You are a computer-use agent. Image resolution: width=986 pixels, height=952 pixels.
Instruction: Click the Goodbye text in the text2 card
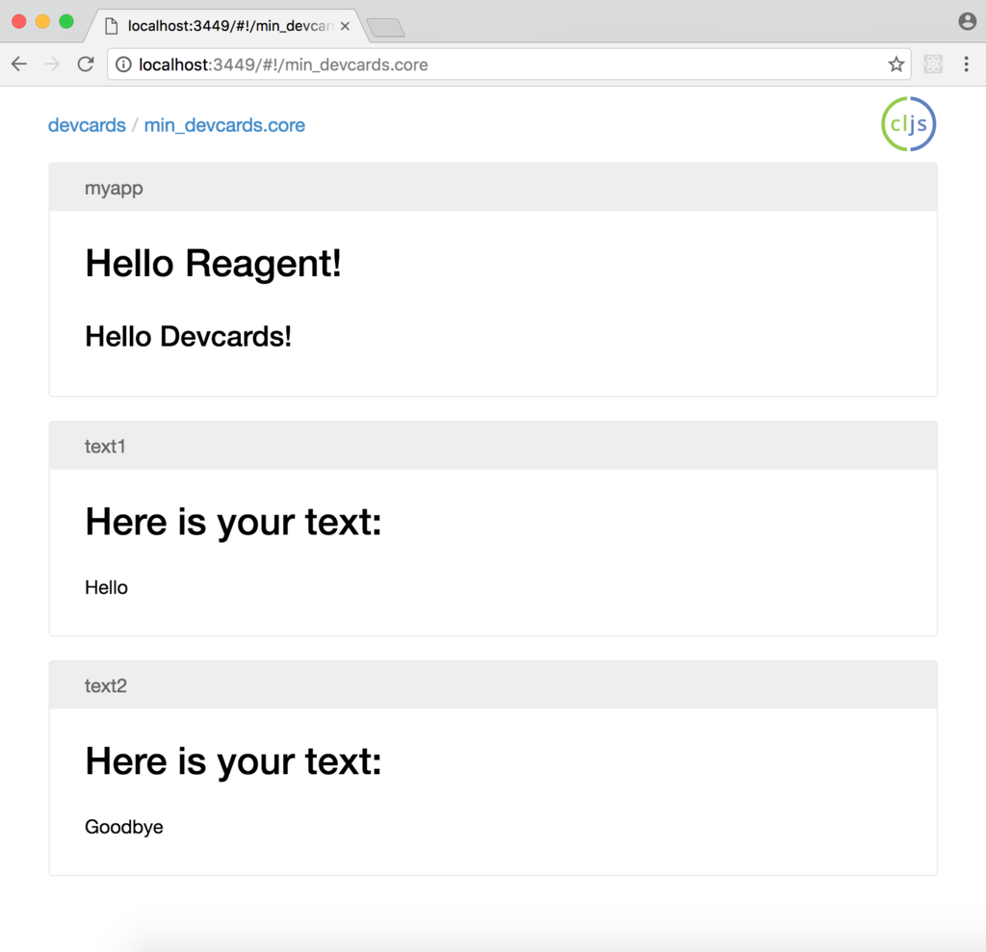coord(123,827)
